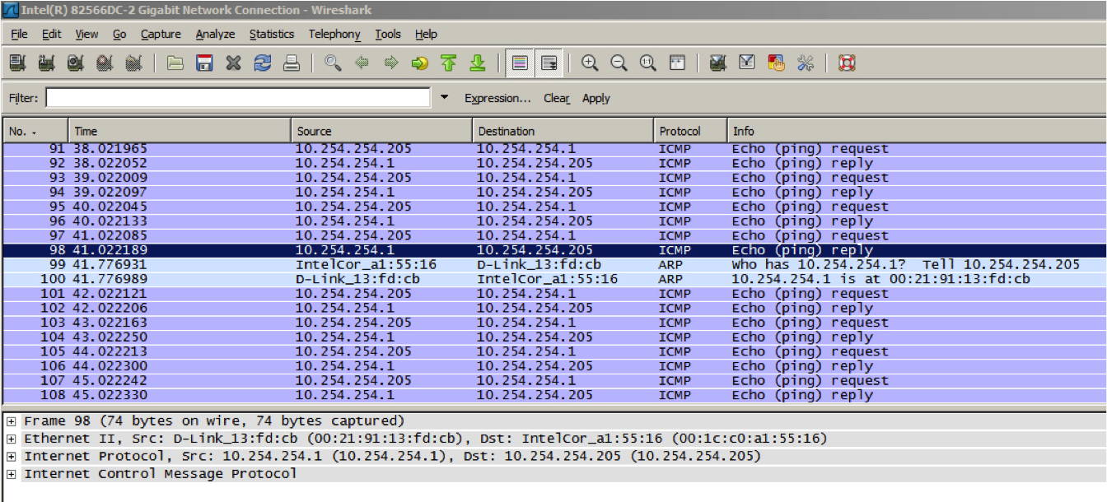Open the View menu
The width and height of the screenshot is (1107, 502).
point(86,34)
